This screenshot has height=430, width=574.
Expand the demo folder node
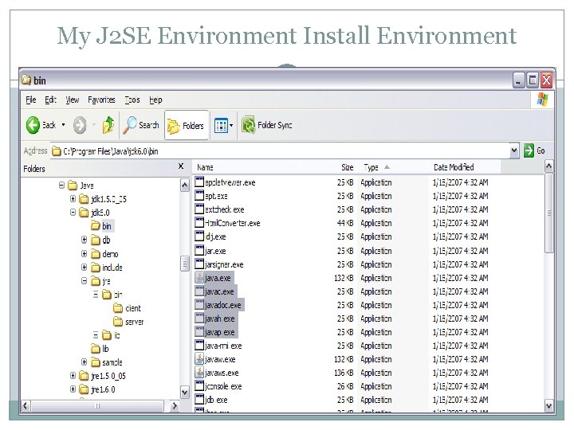tap(85, 253)
